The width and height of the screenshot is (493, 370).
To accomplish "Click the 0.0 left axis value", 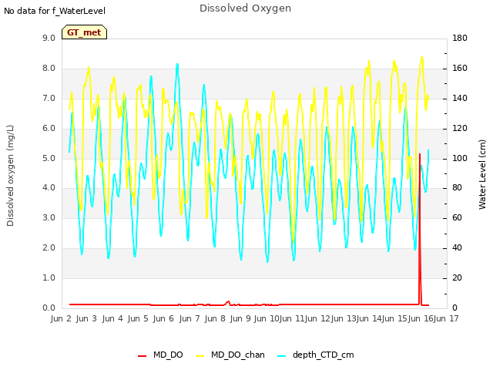I will (49, 308).
